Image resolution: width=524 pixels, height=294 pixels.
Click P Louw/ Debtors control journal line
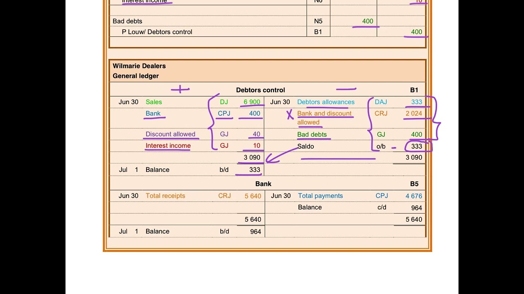157,32
